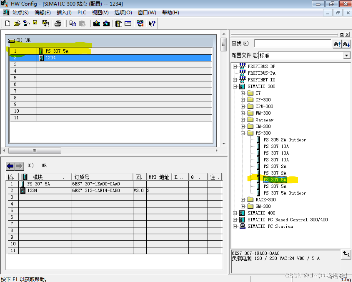Open a station using the folder icon

tap(17, 23)
